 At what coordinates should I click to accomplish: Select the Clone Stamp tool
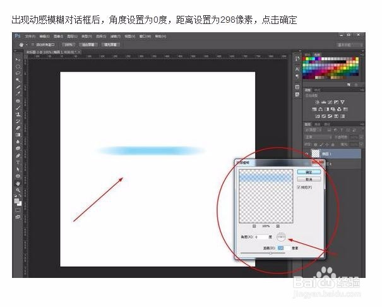point(18,114)
